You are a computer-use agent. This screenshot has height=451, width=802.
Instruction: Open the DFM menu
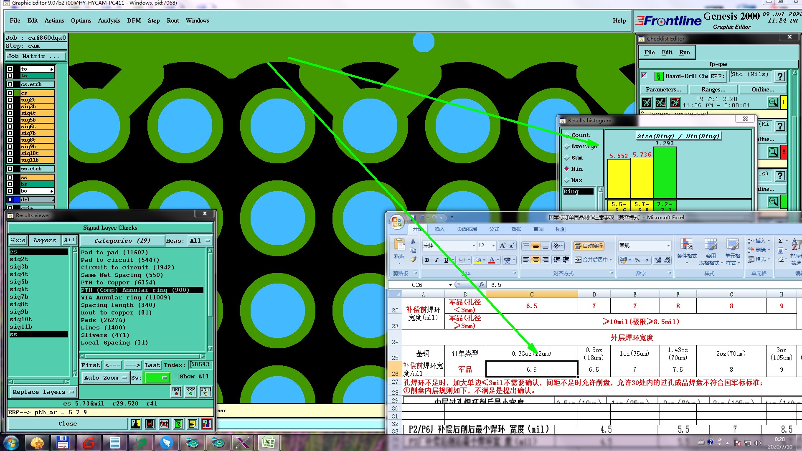pos(134,20)
